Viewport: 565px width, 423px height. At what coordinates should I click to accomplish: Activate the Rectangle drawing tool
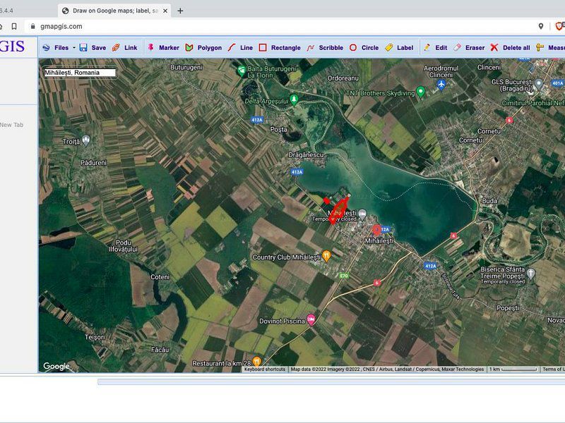pyautogui.click(x=279, y=48)
